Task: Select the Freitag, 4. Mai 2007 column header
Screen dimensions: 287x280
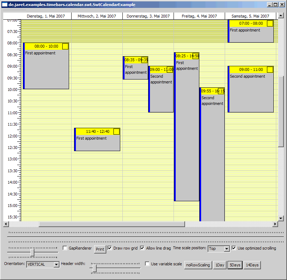Action: [x=199, y=16]
